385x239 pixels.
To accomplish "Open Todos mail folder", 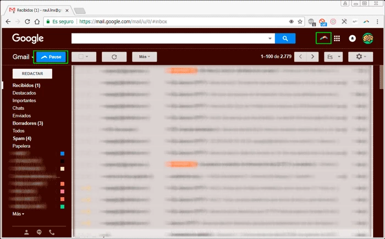I will tap(18, 131).
